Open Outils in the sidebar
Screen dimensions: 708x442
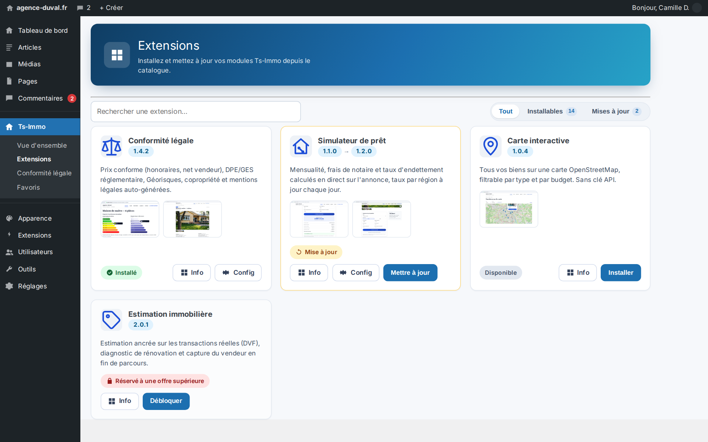[40, 269]
